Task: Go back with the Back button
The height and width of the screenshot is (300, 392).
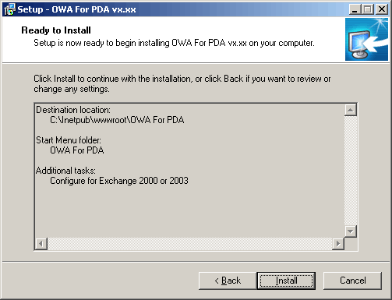Action: (228, 281)
